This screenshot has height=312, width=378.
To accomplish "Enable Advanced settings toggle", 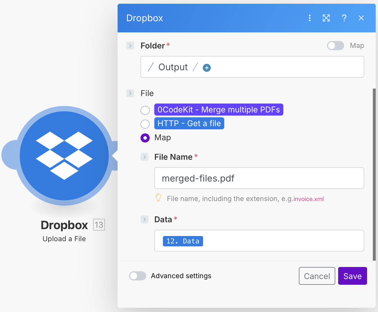I will [x=138, y=276].
